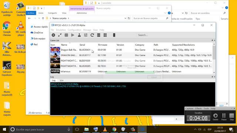
Task: Open the Capture menu in the recorder widget
Action: 189,108
